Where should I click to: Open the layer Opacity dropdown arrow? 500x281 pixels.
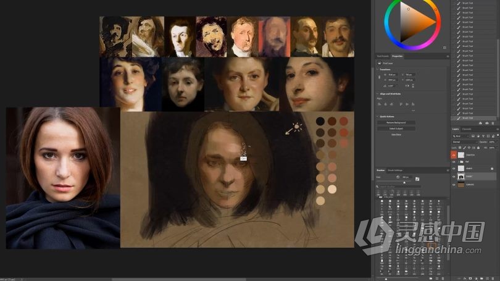497,142
